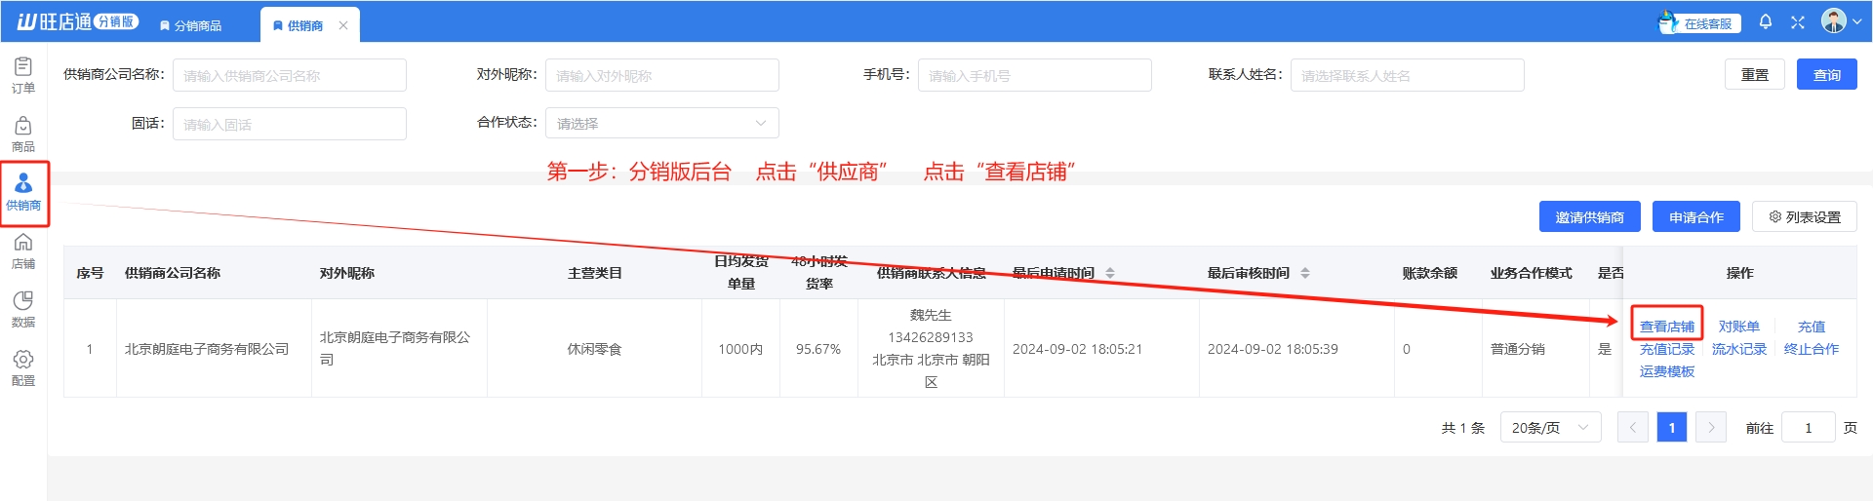The height and width of the screenshot is (501, 1873).
Task: Open the 配置 (Settings) sidebar icon
Action: [23, 367]
